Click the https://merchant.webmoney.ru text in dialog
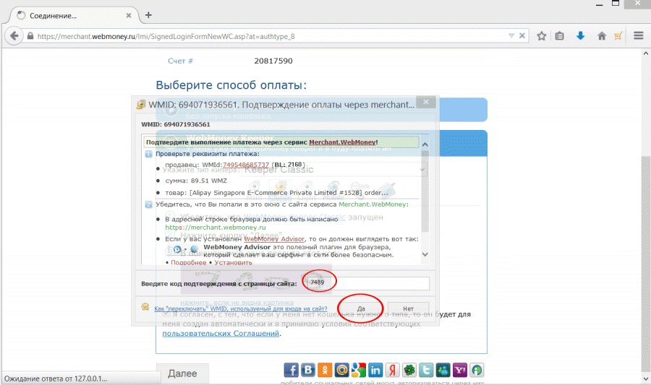Image resolution: width=651 pixels, height=385 pixels. coord(216,227)
